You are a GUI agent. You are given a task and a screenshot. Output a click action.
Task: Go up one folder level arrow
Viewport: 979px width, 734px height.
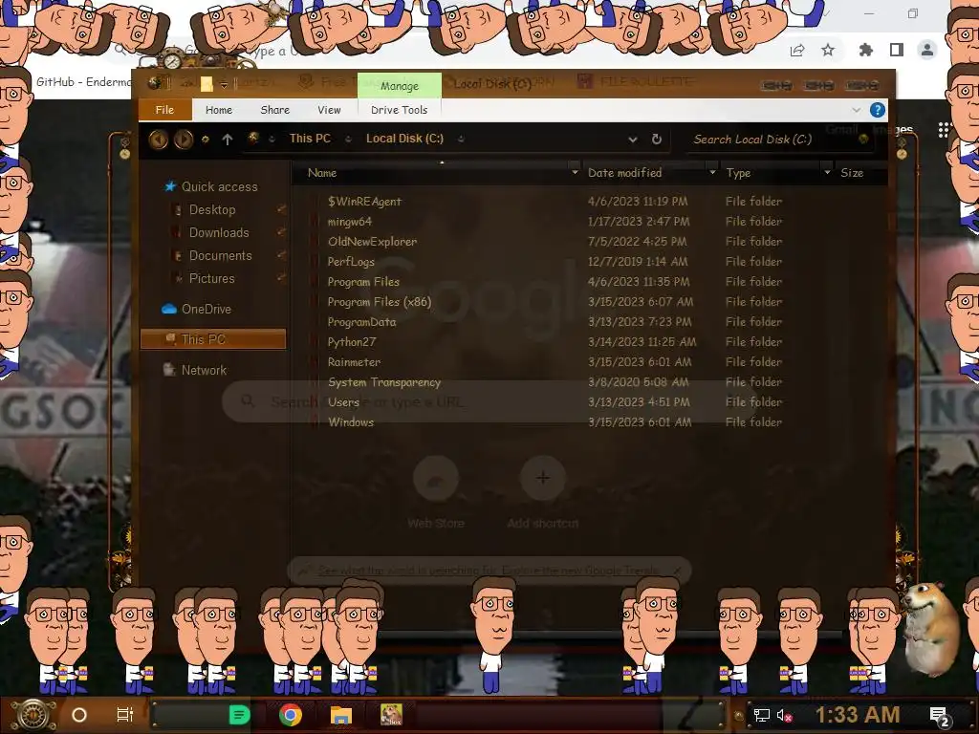pyautogui.click(x=228, y=140)
